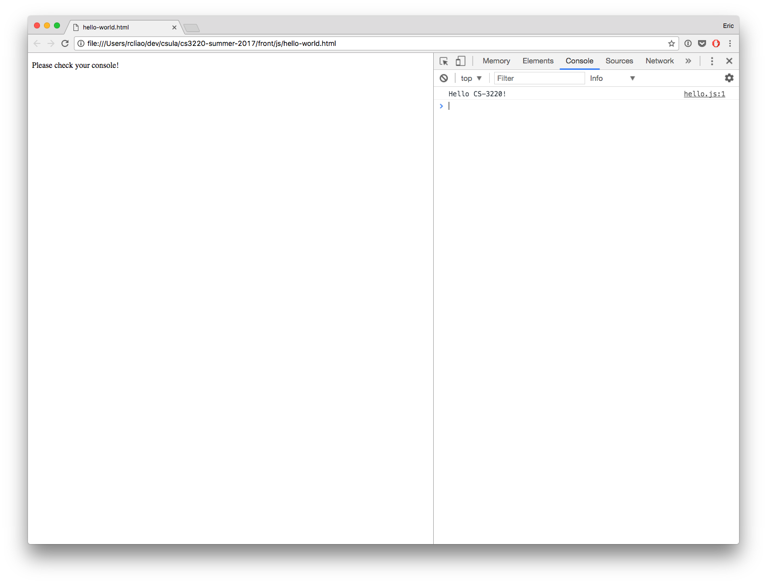Click the Opera extension icon
767x584 pixels.
point(716,43)
